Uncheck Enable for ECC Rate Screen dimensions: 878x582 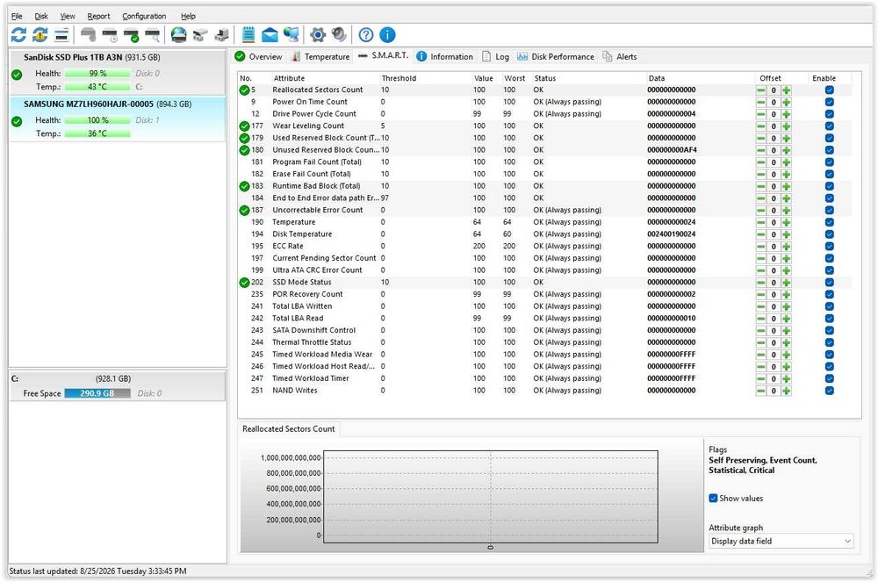point(830,246)
